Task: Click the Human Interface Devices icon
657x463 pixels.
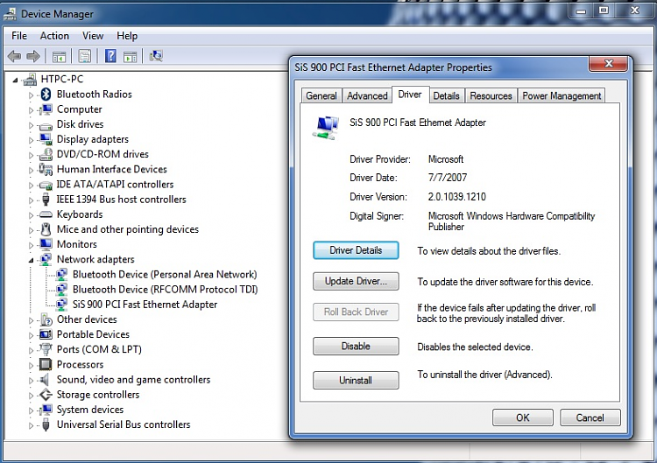Action: click(x=46, y=169)
